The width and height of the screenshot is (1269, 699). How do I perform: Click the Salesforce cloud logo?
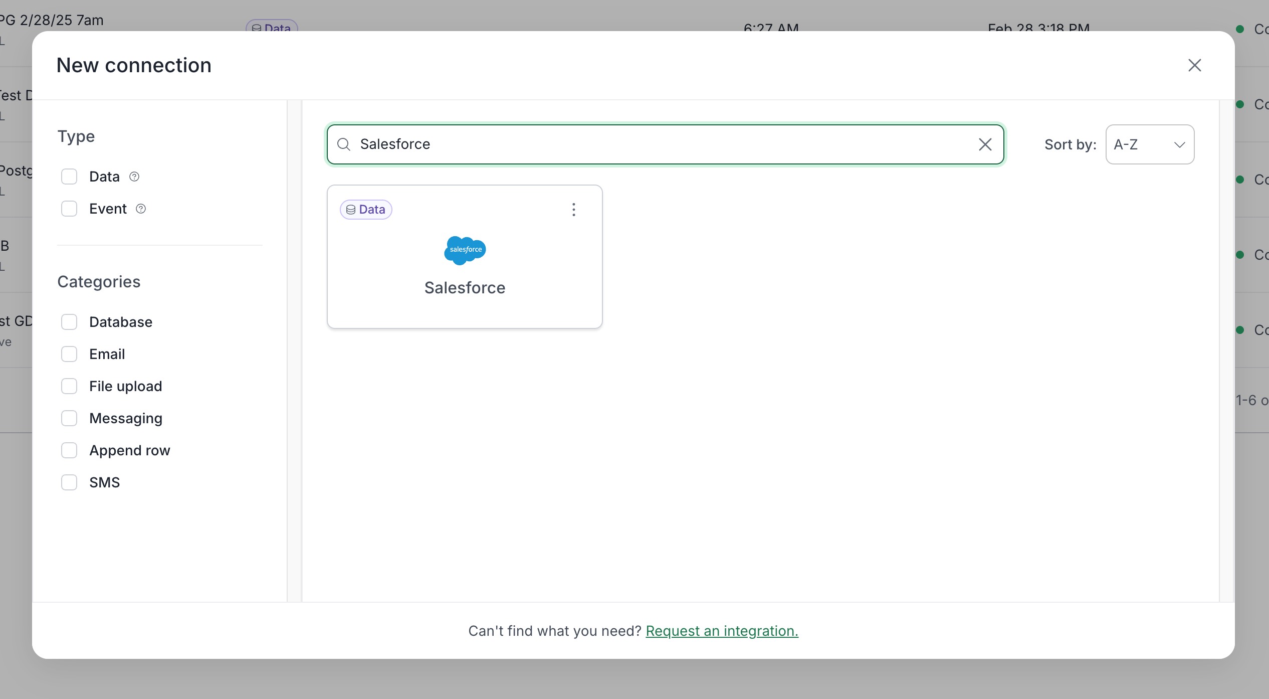point(465,250)
